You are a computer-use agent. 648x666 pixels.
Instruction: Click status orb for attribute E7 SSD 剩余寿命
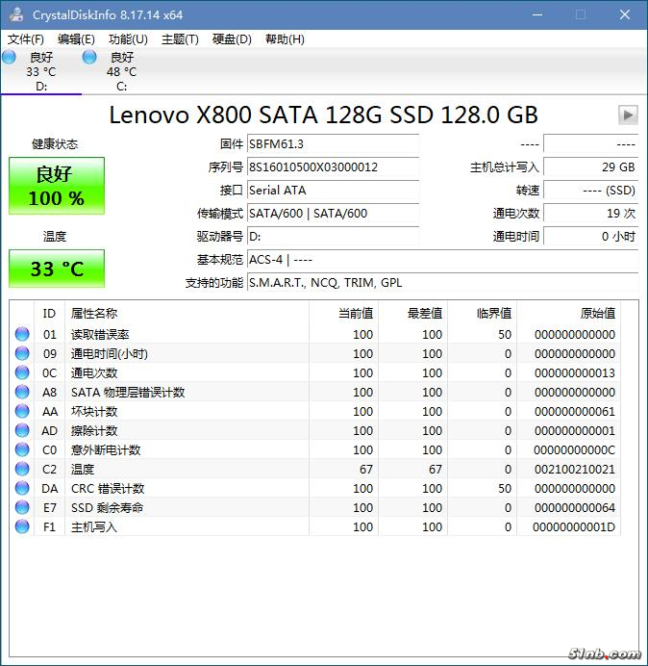pos(22,507)
